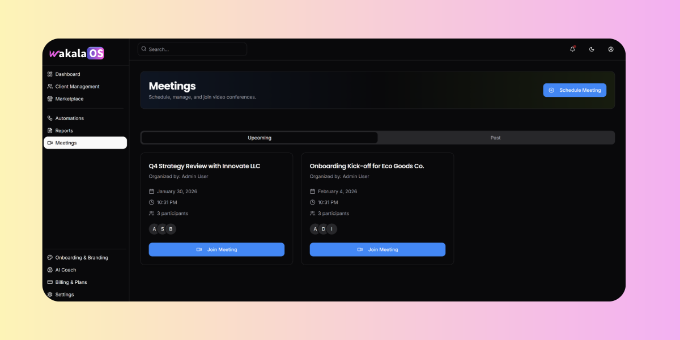Open the user profile menu
This screenshot has width=680, height=340.
coord(610,49)
